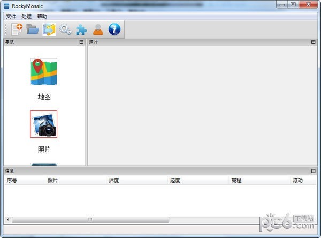Click the info table horizontal scrollbar thumb
This screenshot has height=238, width=321.
pyautogui.click(x=90, y=220)
